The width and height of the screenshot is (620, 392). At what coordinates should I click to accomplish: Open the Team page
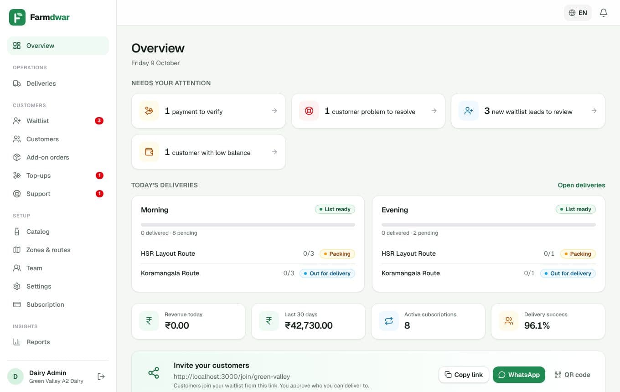58,268
